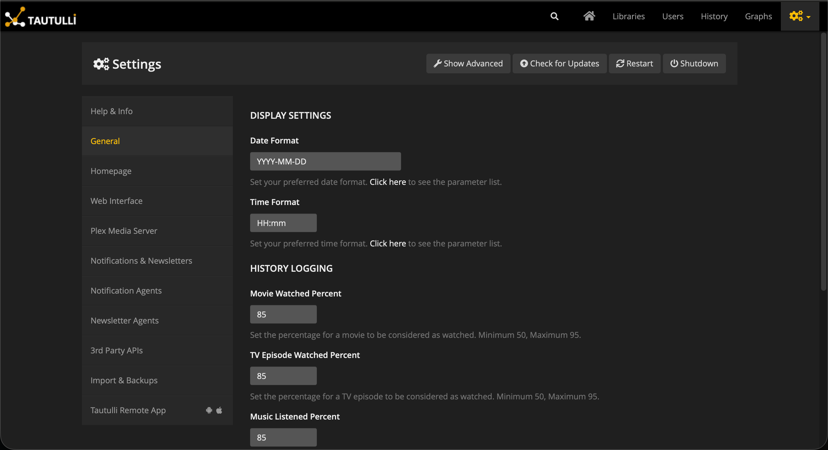Focus Movie Watched Percent field

pos(283,314)
